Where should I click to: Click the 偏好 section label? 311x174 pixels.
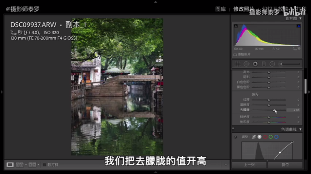[x=255, y=94]
